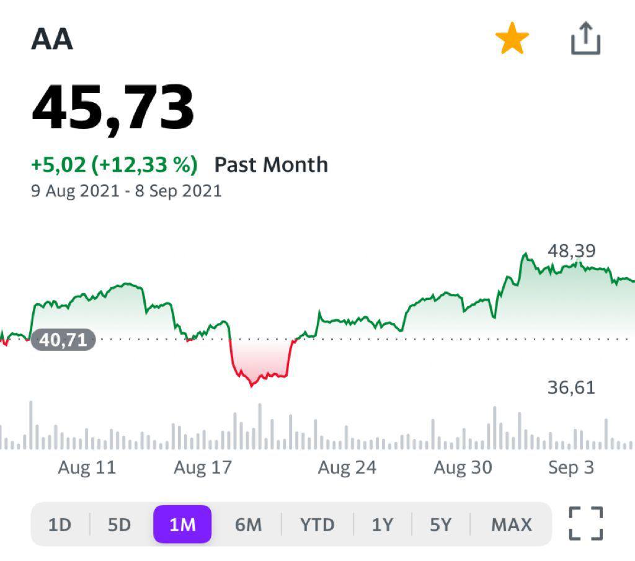This screenshot has width=635, height=561.
Task: Tap the 36,61 low price label
Action: click(571, 388)
